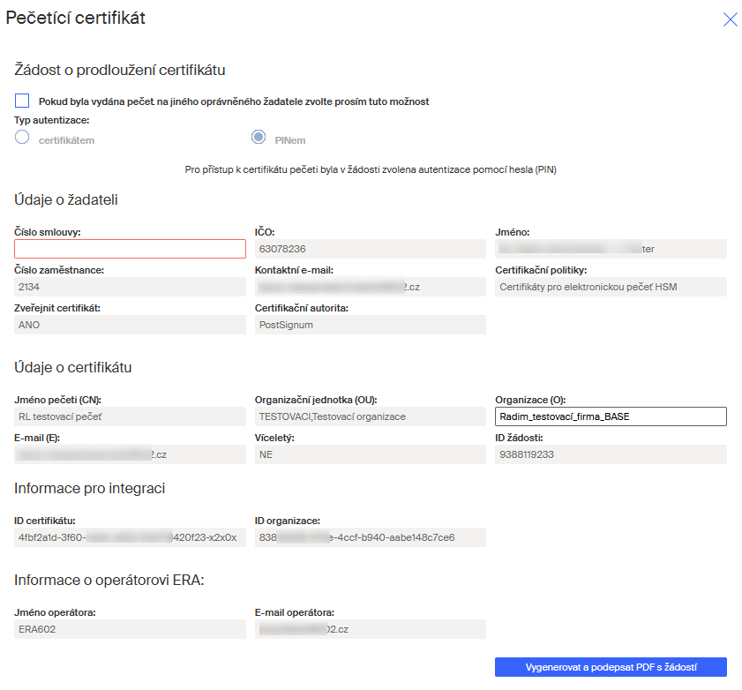Viewport: 742px width, 690px height.
Task: Click the Certifikační autorita field PostSignum
Action: click(x=371, y=325)
